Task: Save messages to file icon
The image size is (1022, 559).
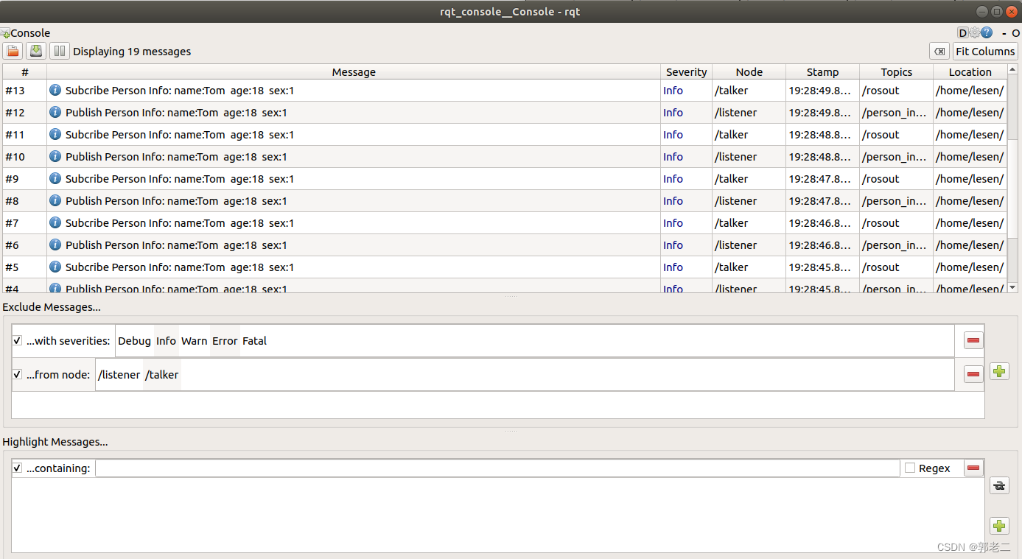Action: pos(36,51)
